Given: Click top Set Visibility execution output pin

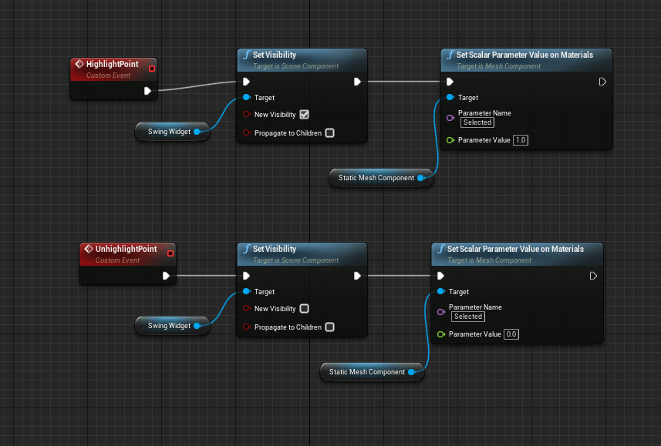Looking at the screenshot, I should click(x=357, y=82).
